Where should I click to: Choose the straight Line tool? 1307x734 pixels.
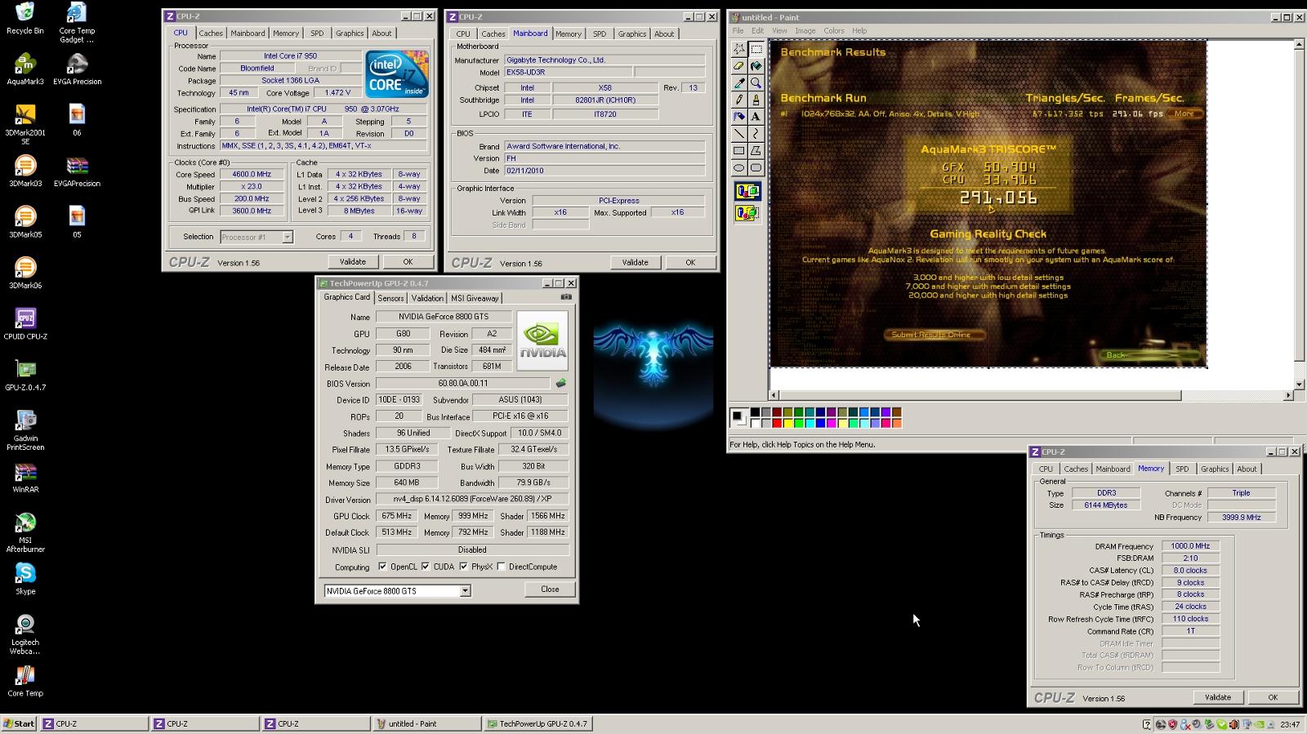point(739,134)
